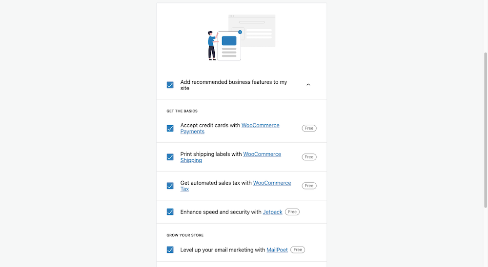Image resolution: width=488 pixels, height=267 pixels.
Task: Click the Free badge for WooCommerce Tax
Action: [x=309, y=186]
